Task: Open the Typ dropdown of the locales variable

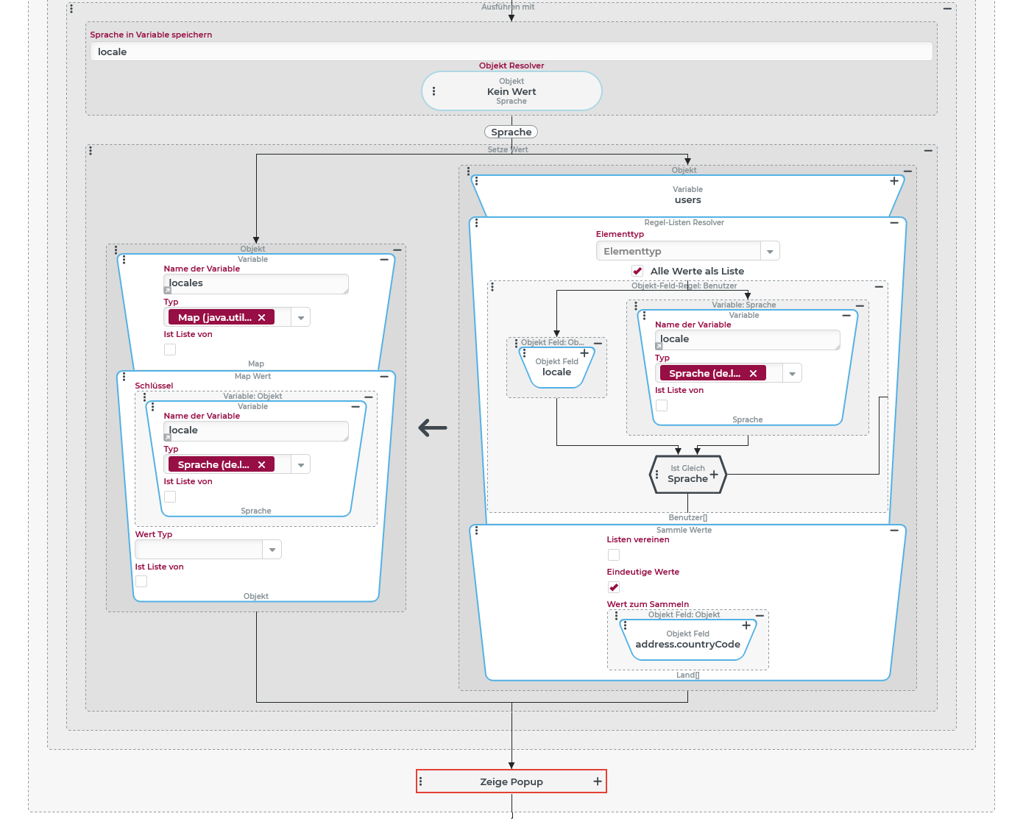Action: tap(300, 318)
